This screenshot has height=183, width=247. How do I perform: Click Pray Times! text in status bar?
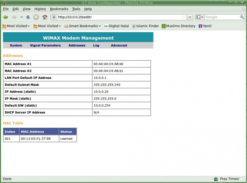tap(229, 179)
